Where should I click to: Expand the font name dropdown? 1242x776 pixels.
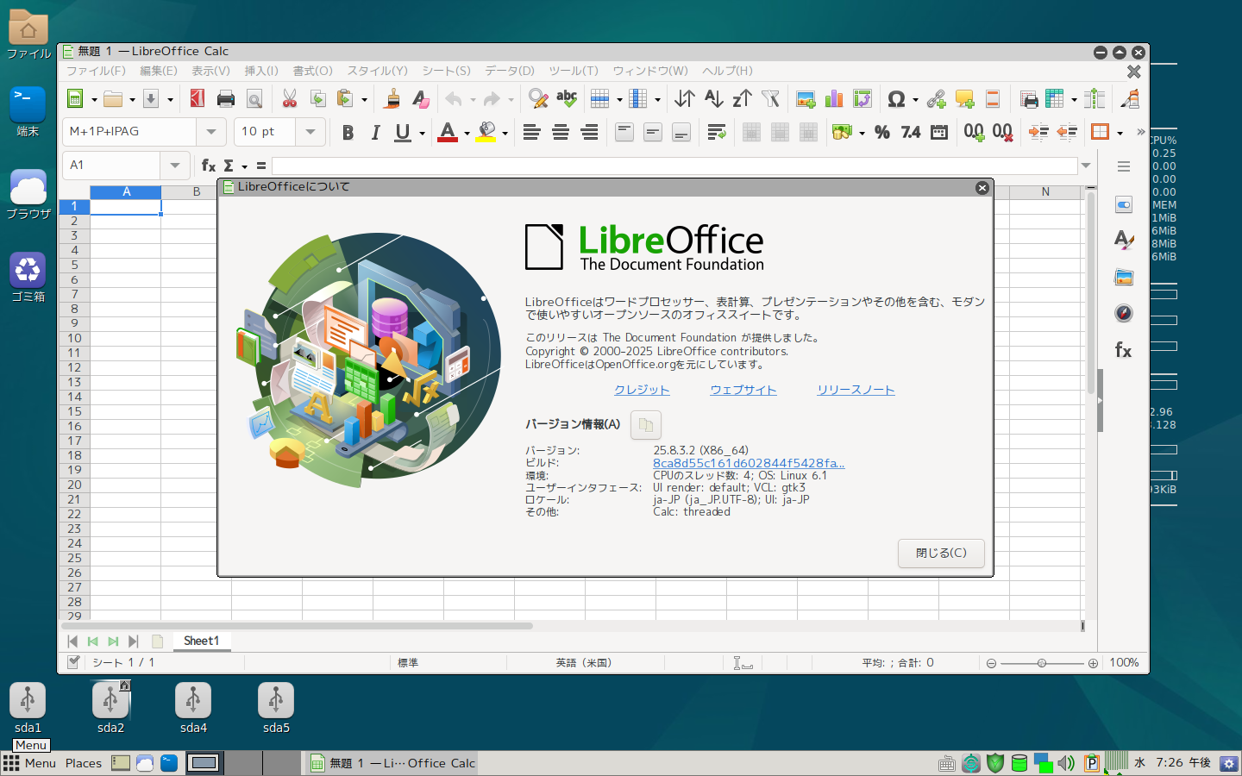pos(210,132)
